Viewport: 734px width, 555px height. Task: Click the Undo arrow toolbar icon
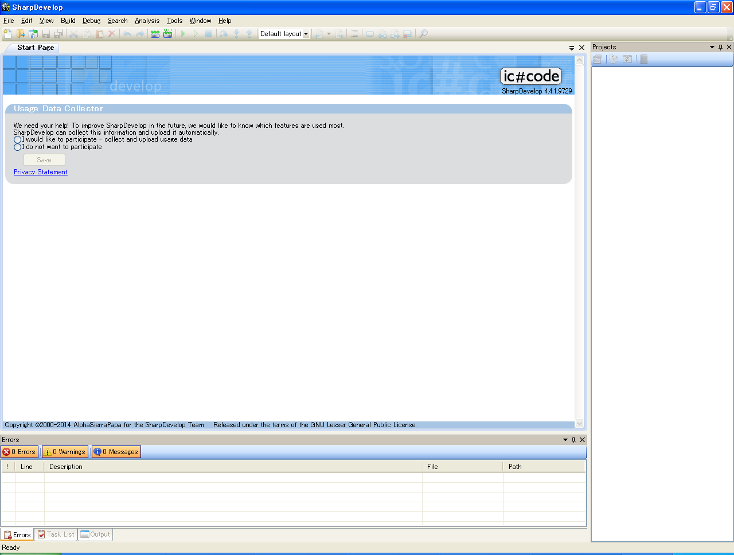(127, 34)
